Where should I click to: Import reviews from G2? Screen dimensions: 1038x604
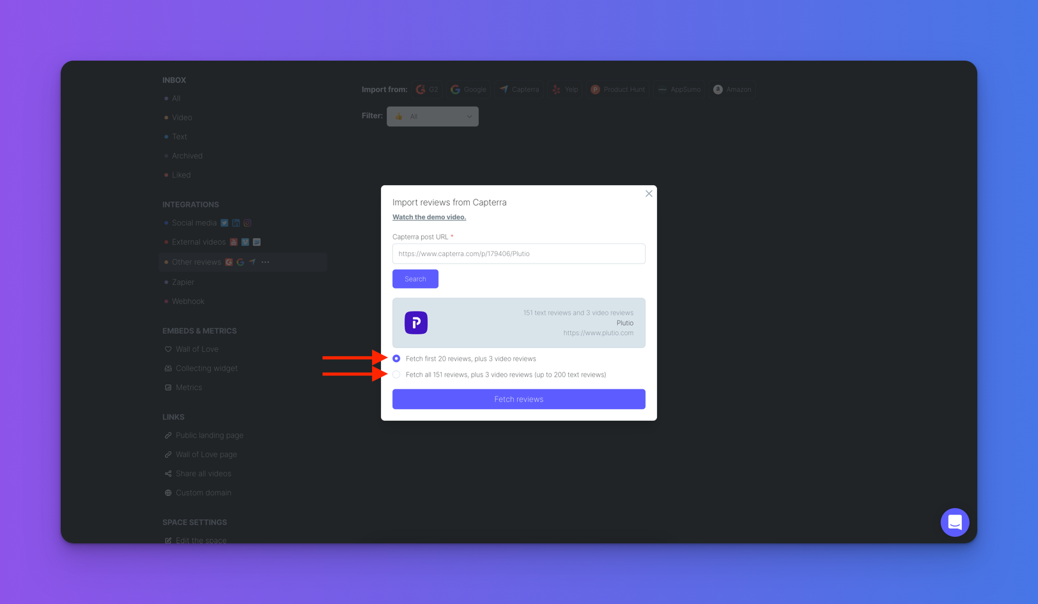point(427,89)
